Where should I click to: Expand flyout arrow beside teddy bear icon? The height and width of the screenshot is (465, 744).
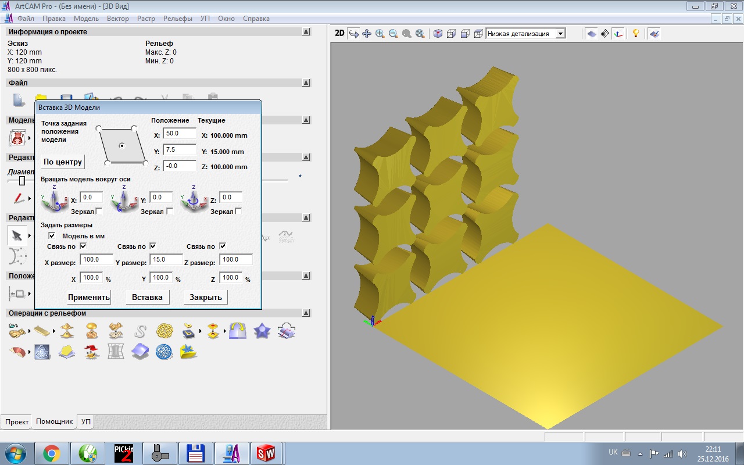(30, 138)
